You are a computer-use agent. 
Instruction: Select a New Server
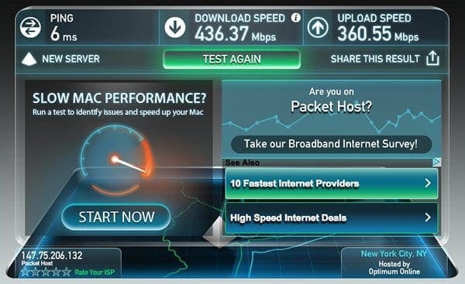click(x=71, y=59)
